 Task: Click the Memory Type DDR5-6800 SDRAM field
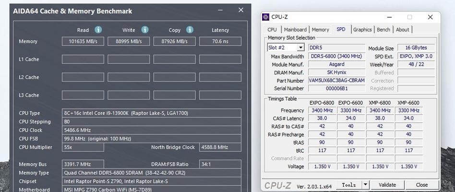click(x=152, y=173)
